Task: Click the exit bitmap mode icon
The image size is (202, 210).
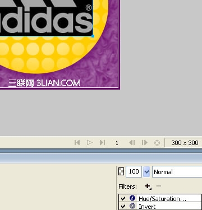Action: [x=157, y=143]
